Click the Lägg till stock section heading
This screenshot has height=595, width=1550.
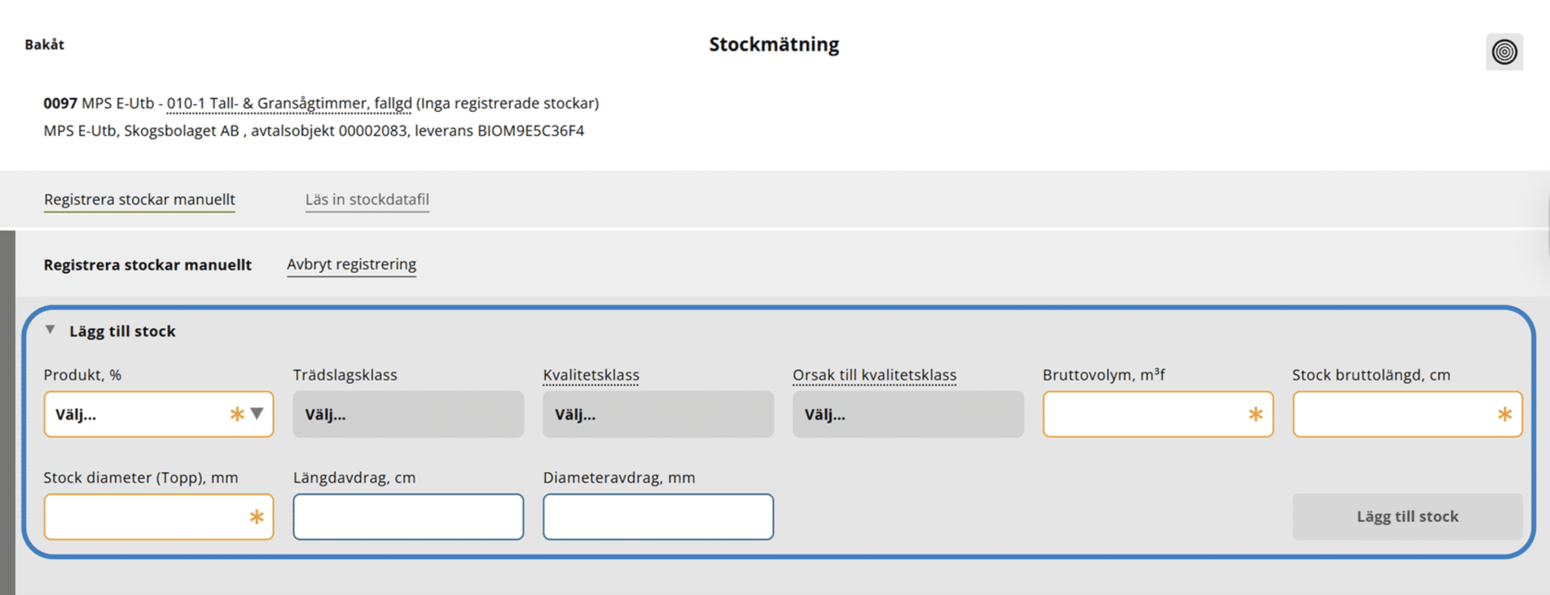(x=122, y=331)
